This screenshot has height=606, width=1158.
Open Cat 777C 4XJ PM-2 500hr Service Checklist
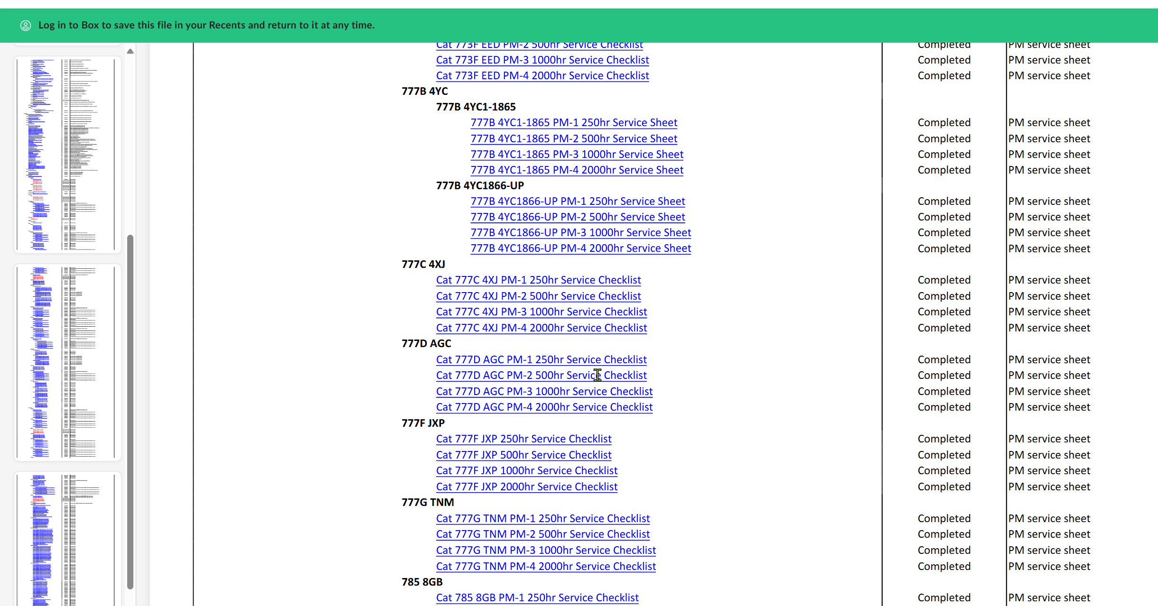click(x=539, y=296)
